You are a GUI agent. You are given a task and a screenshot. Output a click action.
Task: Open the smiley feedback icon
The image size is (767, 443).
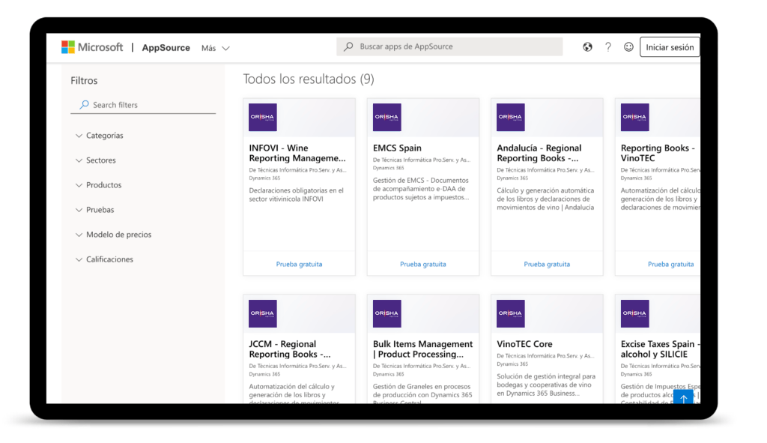[x=628, y=46]
